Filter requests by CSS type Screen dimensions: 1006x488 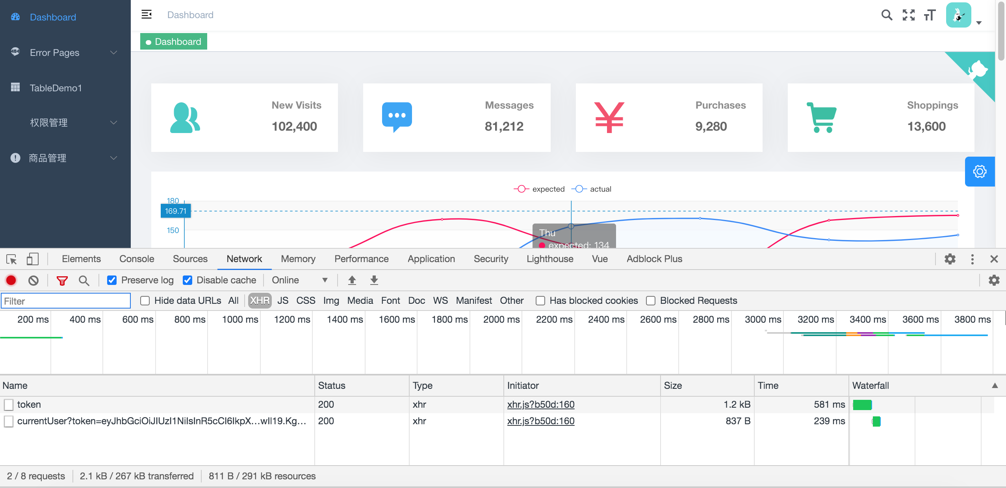pyautogui.click(x=306, y=301)
